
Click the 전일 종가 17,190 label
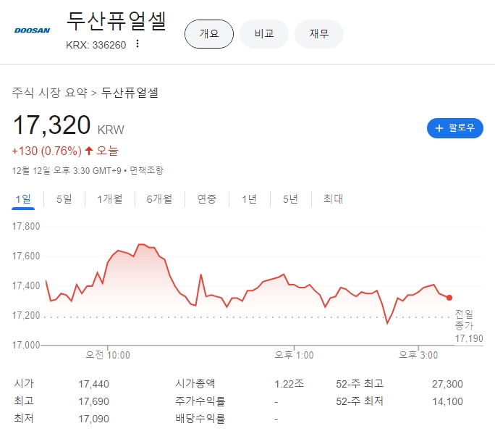[468, 326]
